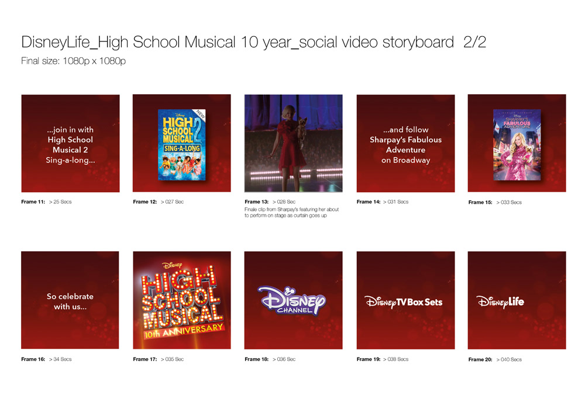Image resolution: width=585 pixels, height=409 pixels.
Task: Click the 'Frame 14:' label
Action: coord(368,202)
